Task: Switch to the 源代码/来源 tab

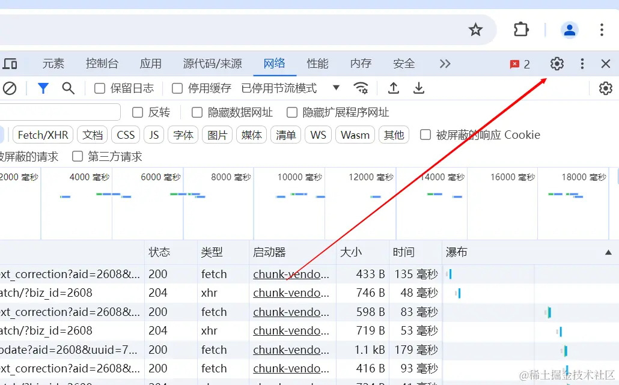Action: coord(212,64)
